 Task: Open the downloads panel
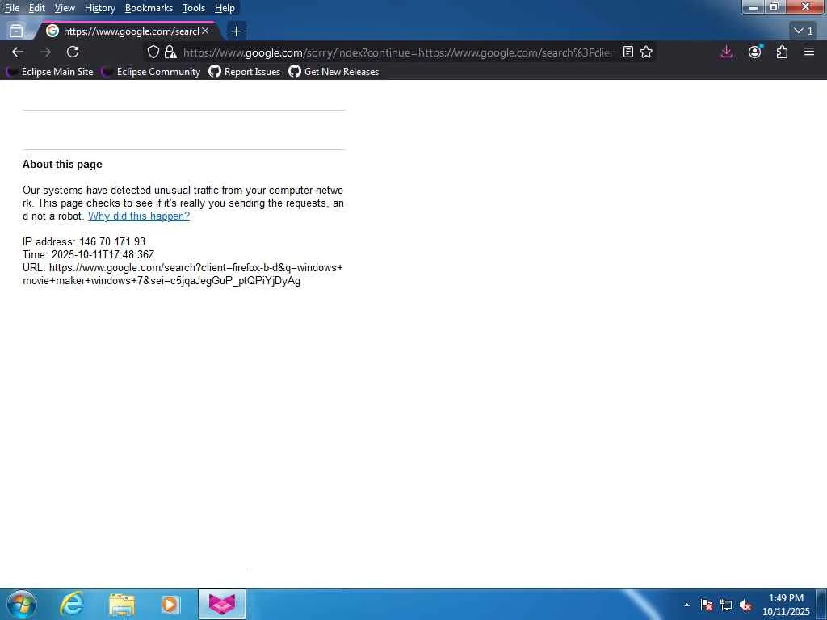[x=726, y=52]
